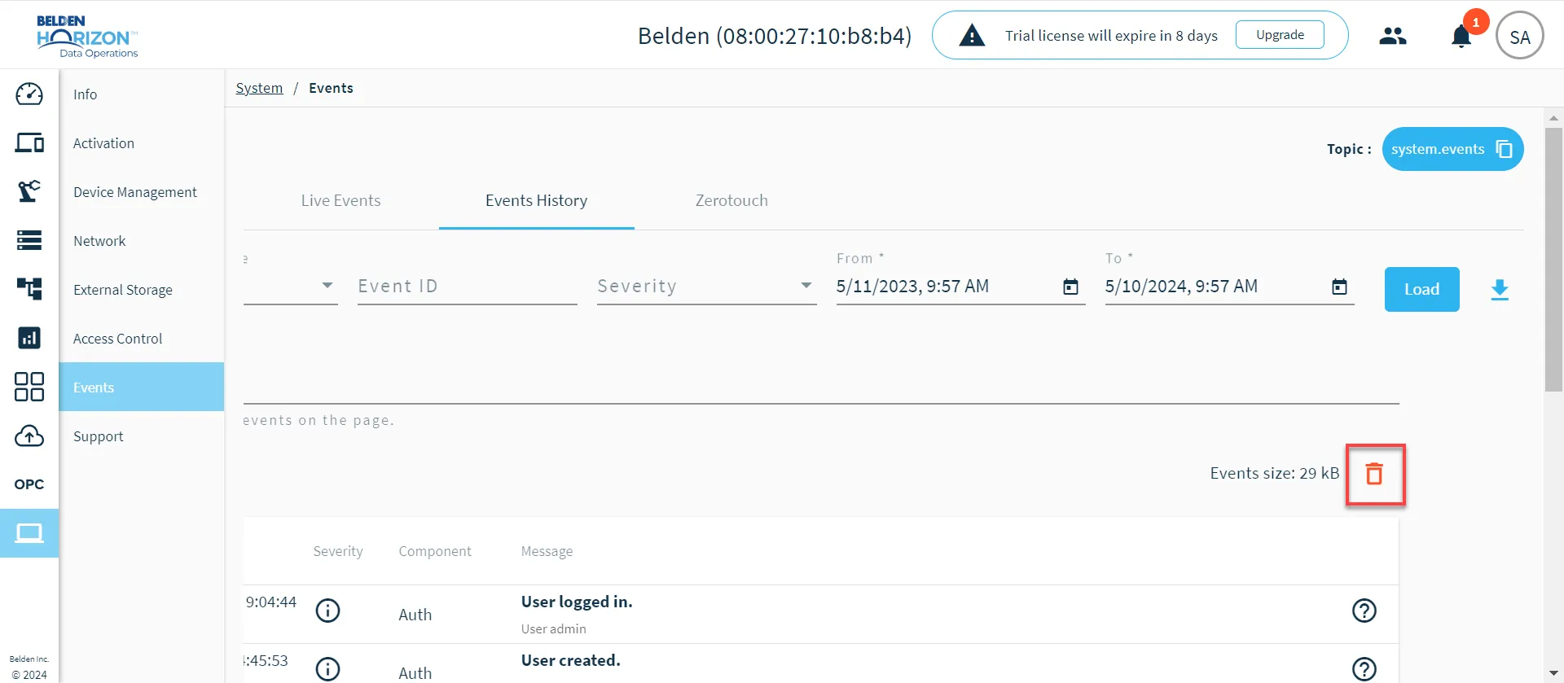Click the system.events topic chip
Viewport: 1564px width, 683px height.
click(x=1452, y=149)
